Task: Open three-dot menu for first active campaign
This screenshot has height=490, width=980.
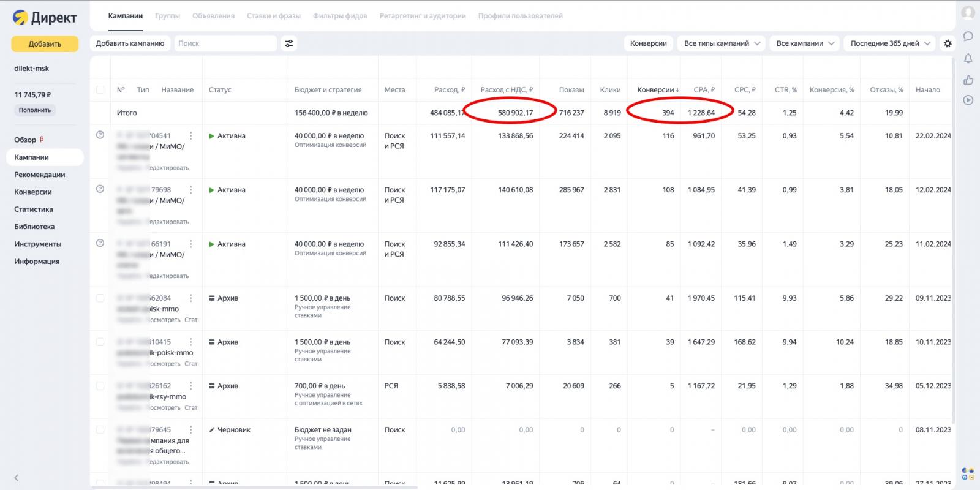Action: [x=191, y=136]
